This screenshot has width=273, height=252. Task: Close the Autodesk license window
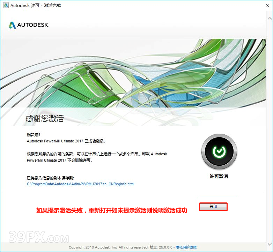click(267, 5)
